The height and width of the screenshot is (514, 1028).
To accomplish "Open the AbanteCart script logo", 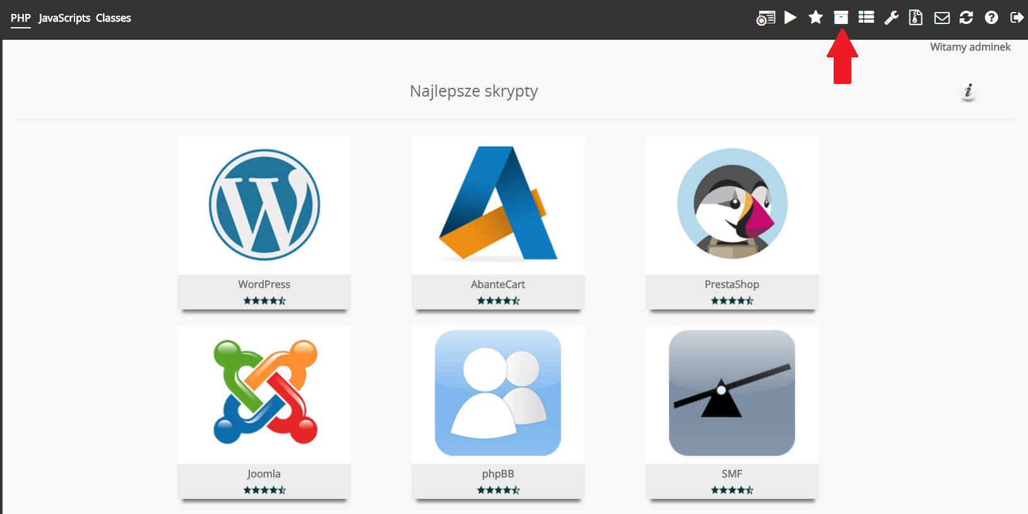I will [x=498, y=204].
